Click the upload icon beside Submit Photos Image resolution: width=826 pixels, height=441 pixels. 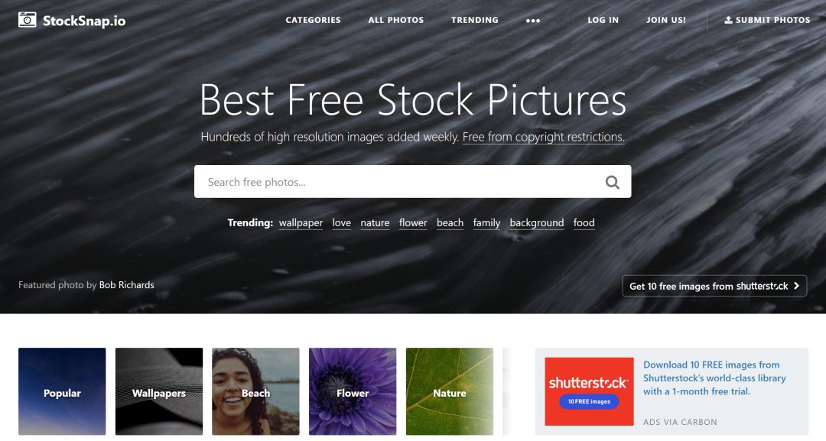[728, 20]
